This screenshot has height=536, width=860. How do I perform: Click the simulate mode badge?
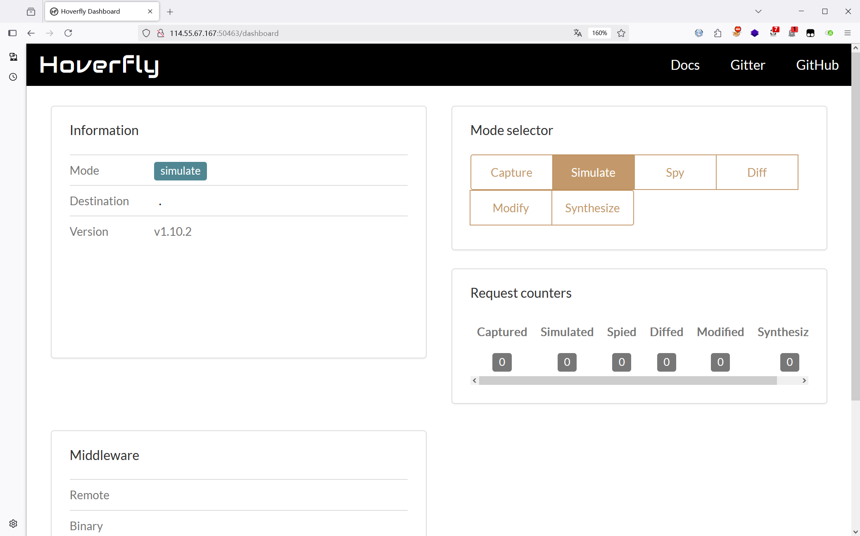181,171
